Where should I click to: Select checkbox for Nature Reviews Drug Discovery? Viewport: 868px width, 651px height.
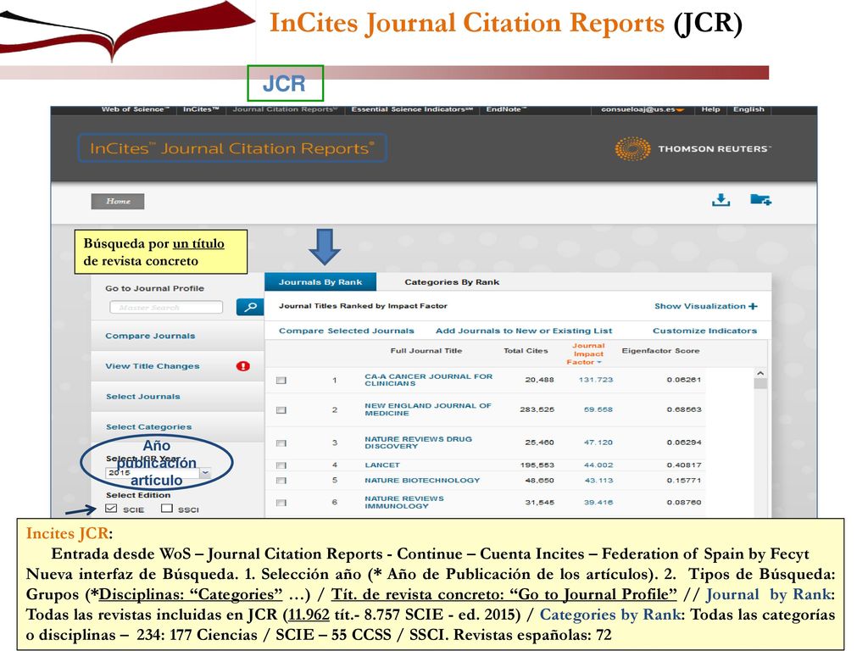click(x=281, y=443)
